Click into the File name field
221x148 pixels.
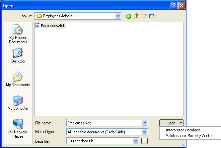click(x=104, y=123)
